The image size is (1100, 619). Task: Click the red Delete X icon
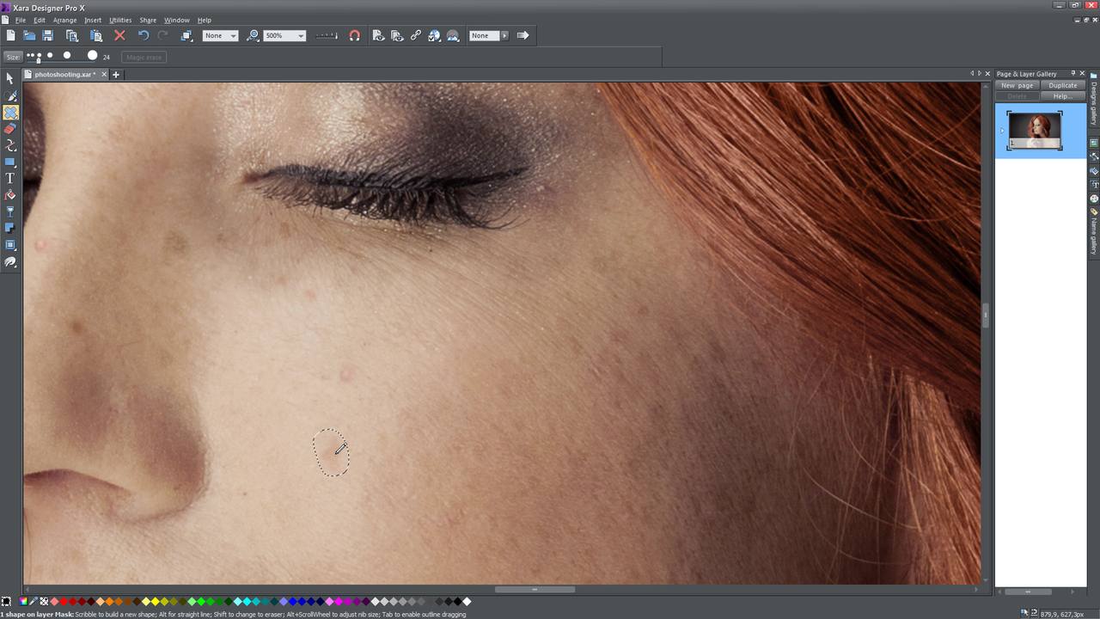coord(119,36)
